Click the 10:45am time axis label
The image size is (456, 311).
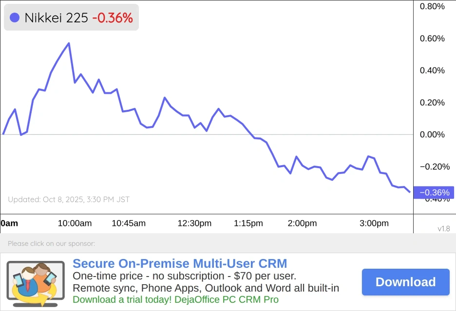point(129,224)
